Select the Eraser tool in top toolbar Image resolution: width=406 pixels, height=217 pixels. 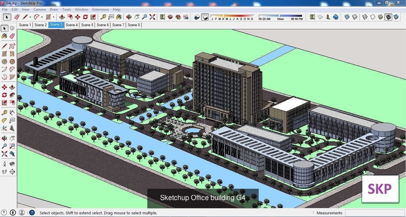pos(17,17)
